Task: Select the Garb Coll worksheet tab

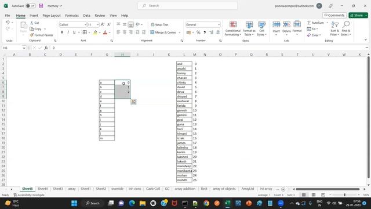Action: [153, 189]
